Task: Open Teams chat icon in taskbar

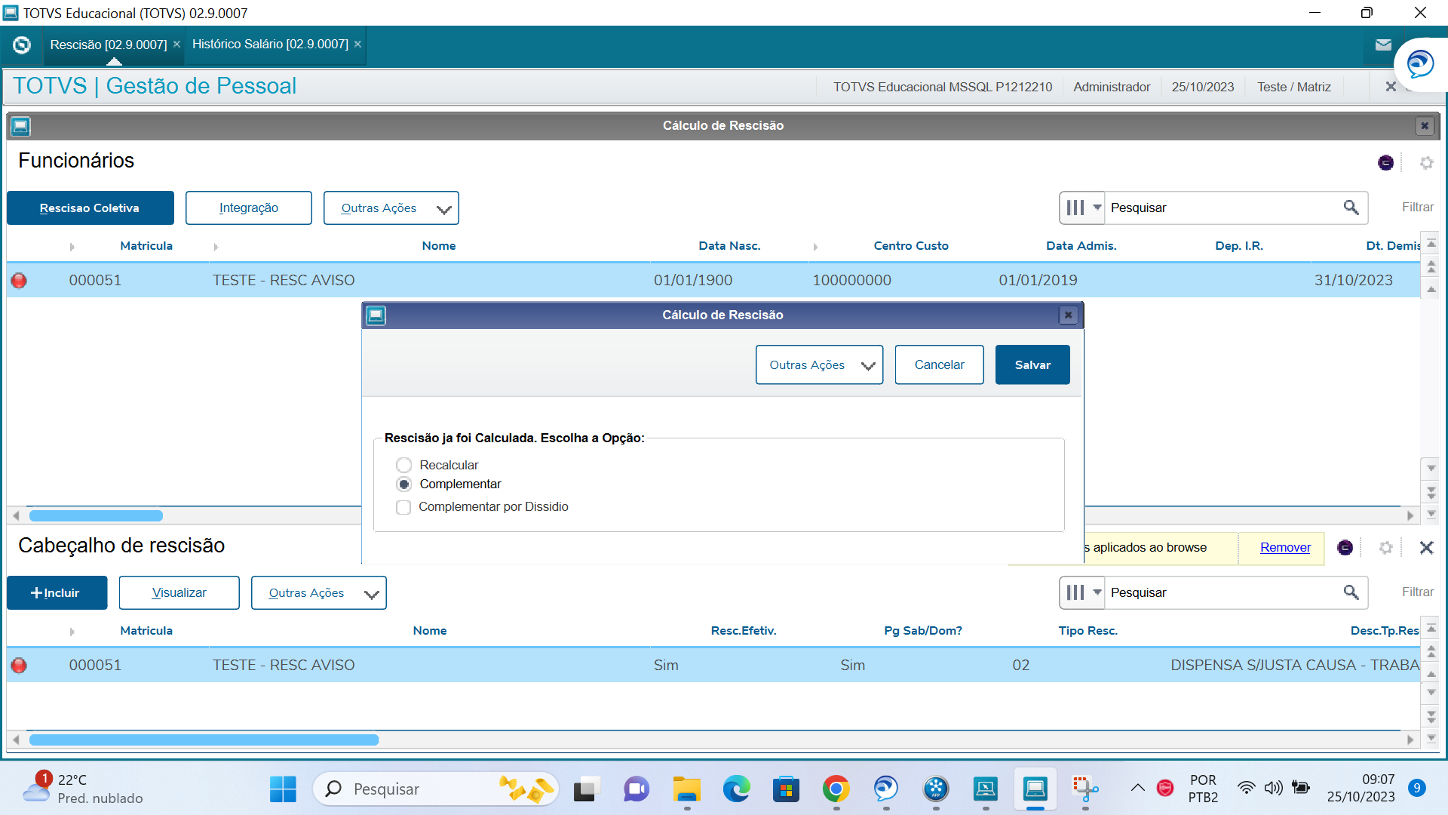Action: [x=636, y=789]
